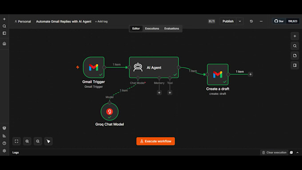Expand the Publish dropdown arrow
The width and height of the screenshot is (302, 170).
tap(240, 21)
